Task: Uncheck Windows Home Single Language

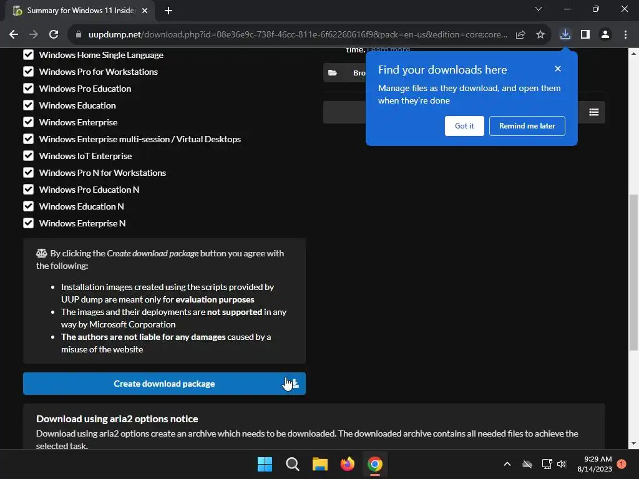Action: pyautogui.click(x=28, y=55)
